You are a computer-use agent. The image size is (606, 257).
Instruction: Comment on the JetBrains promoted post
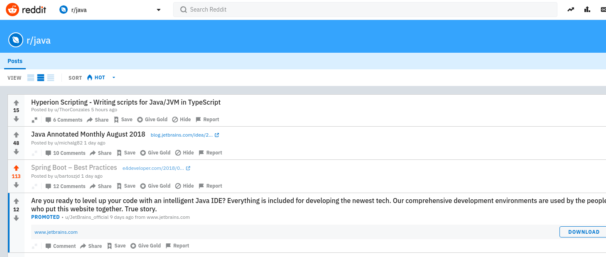(61, 246)
